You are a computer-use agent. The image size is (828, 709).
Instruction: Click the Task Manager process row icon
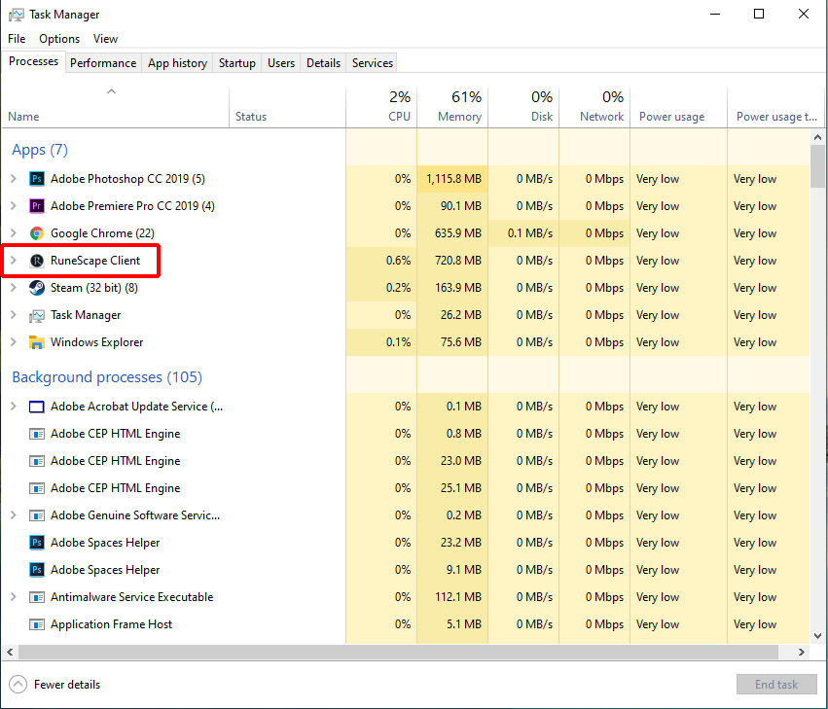point(36,315)
